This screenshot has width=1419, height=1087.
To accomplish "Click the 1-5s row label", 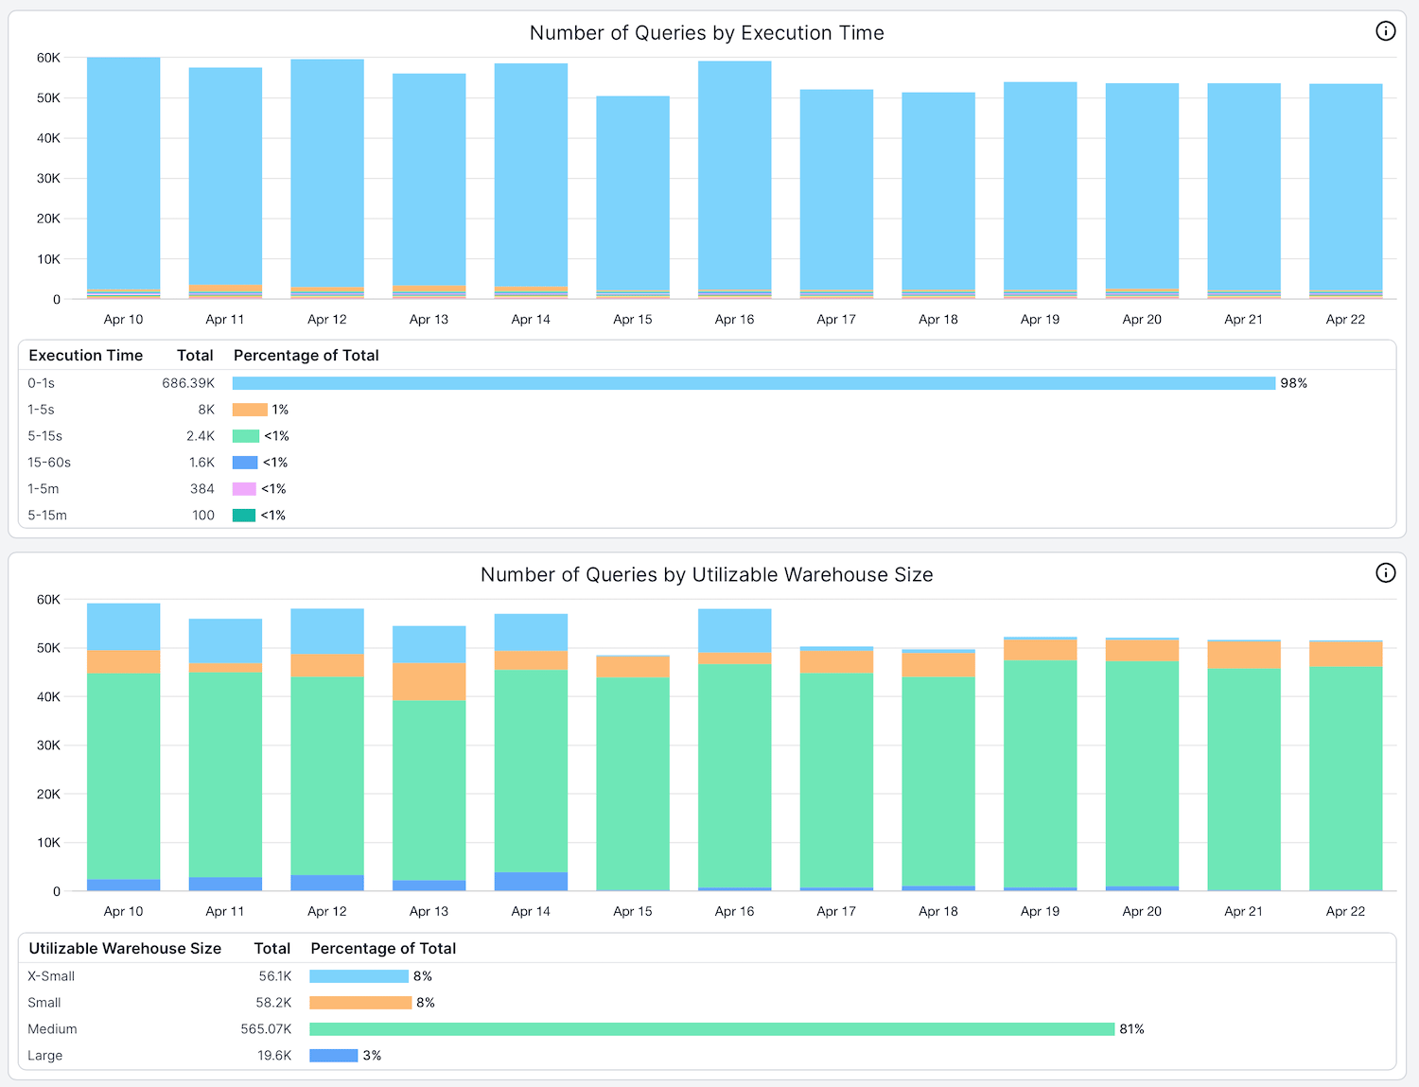I will [x=41, y=410].
